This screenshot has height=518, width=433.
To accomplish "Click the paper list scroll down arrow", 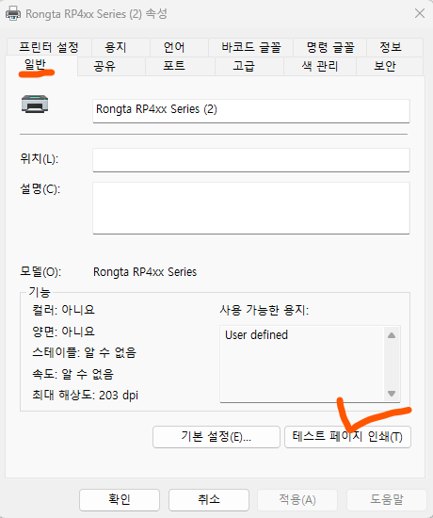I will pyautogui.click(x=392, y=394).
